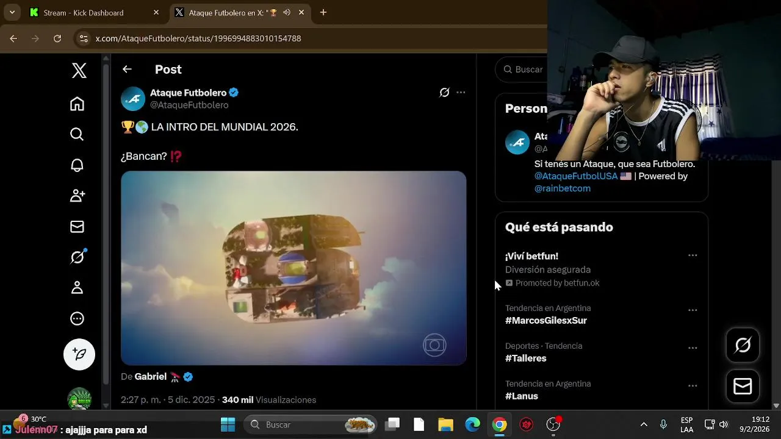Open options for #Talleres trend

coord(693,348)
